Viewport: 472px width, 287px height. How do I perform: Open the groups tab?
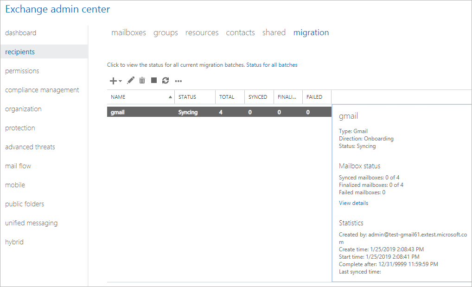166,33
